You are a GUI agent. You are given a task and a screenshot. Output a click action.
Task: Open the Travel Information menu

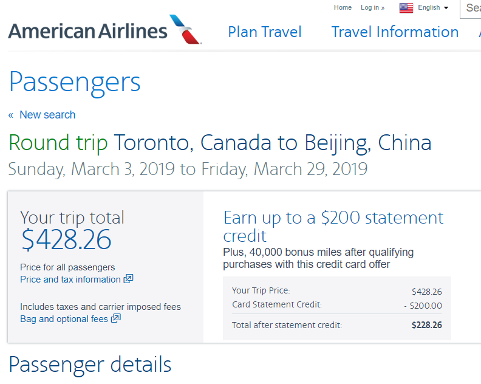tap(395, 32)
